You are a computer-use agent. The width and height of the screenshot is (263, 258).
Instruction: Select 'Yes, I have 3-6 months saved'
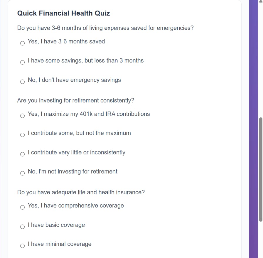tap(22, 43)
